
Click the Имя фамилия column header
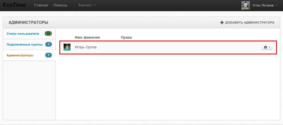tap(87, 37)
